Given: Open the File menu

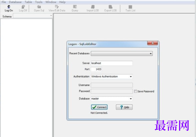Looking at the screenshot, I should coord(4,2).
